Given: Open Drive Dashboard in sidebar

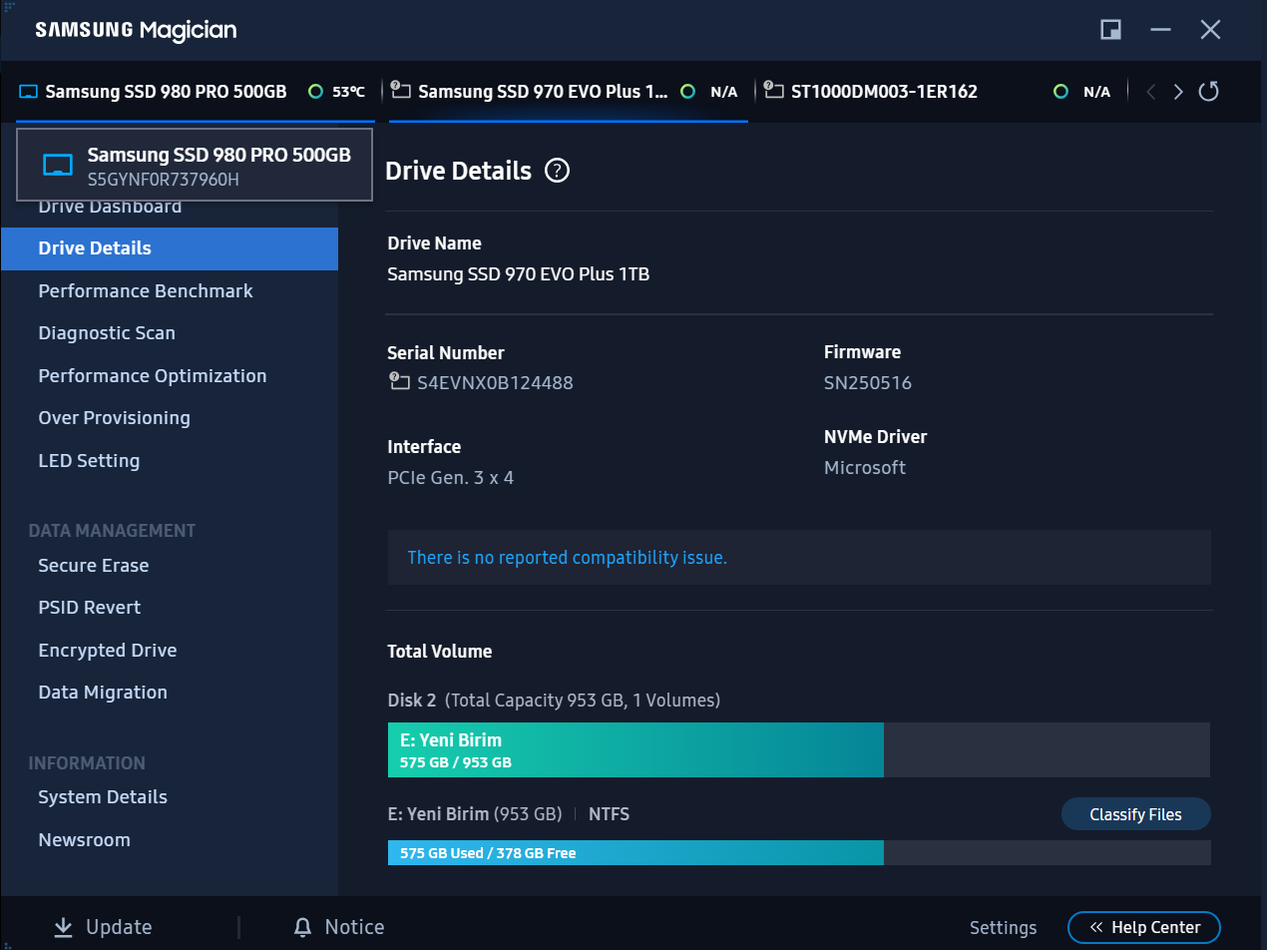Looking at the screenshot, I should pyautogui.click(x=110, y=207).
